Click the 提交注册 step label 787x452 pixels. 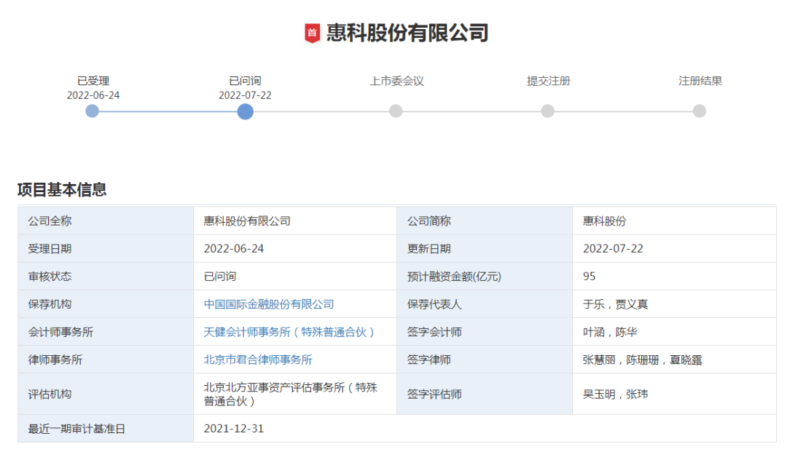pyautogui.click(x=549, y=81)
